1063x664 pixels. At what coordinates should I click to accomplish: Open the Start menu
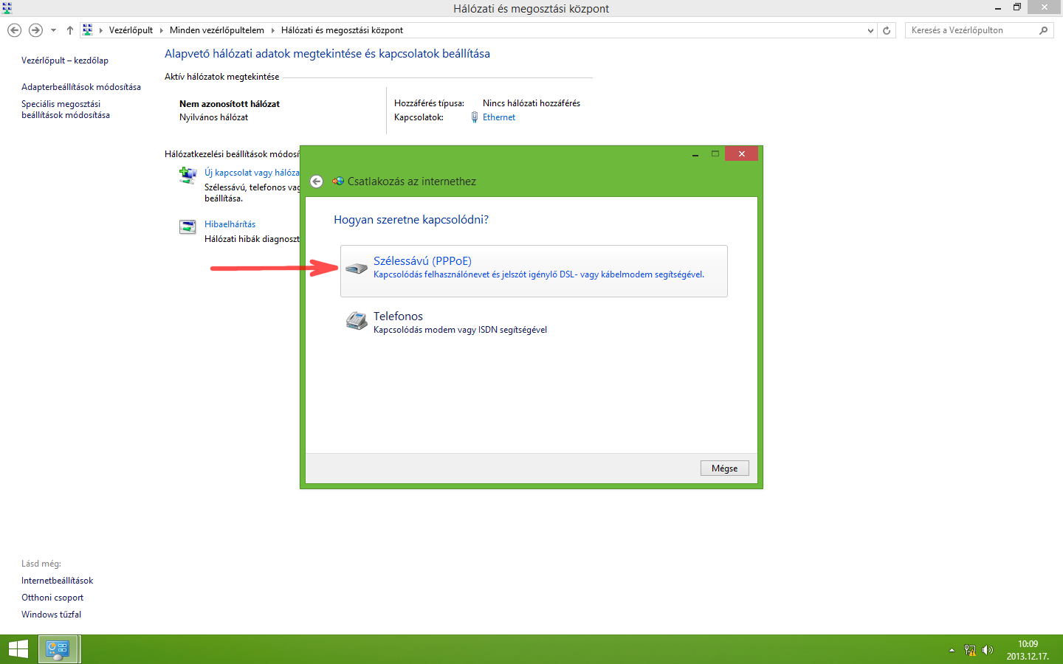(18, 649)
